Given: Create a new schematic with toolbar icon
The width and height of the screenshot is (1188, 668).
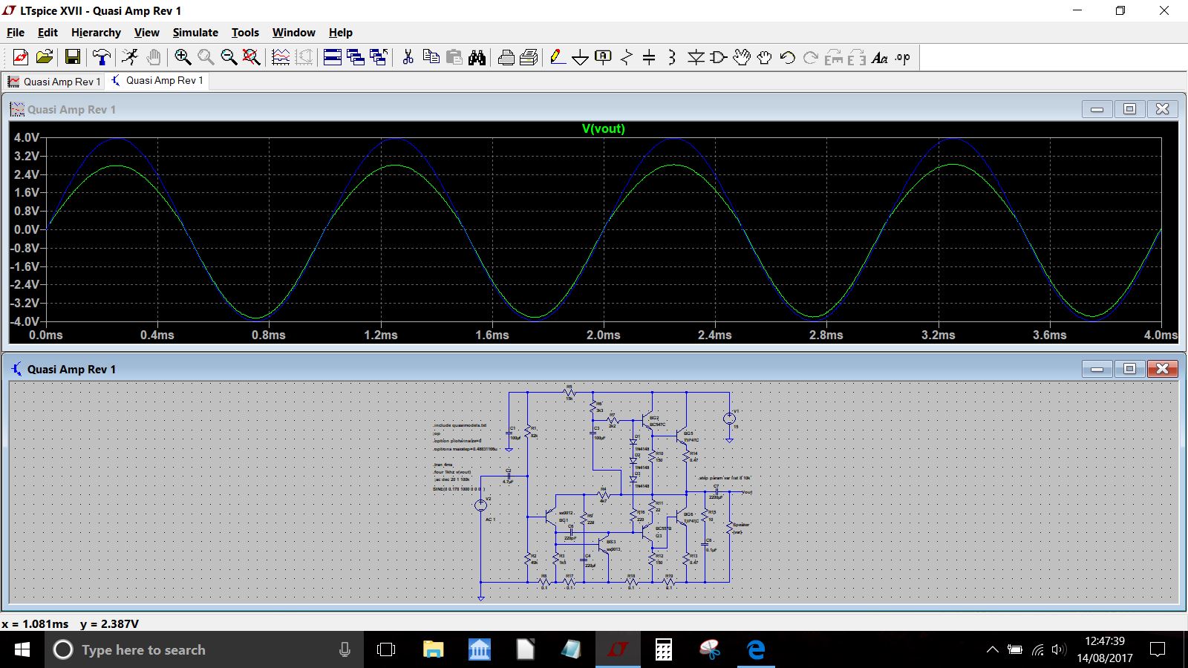Looking at the screenshot, I should pos(21,57).
